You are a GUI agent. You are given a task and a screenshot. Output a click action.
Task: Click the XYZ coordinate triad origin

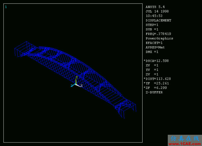76,84
